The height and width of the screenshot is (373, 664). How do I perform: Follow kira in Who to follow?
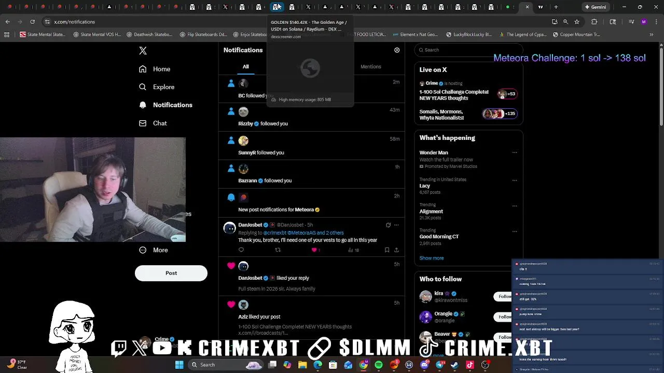(x=504, y=296)
